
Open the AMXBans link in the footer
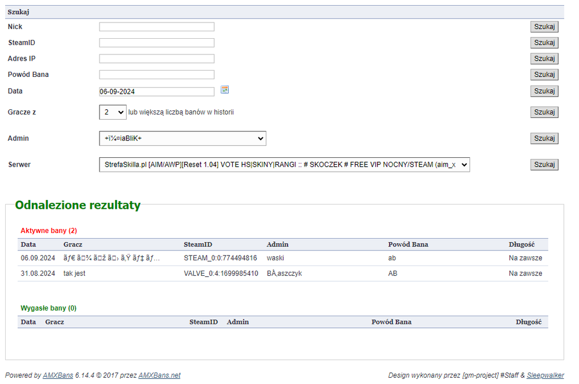58,375
